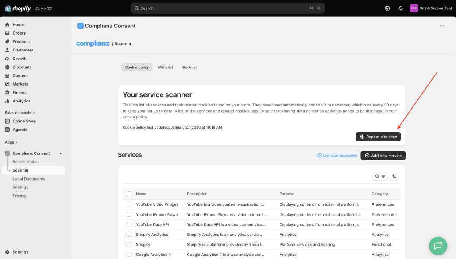Screen dimensions: 456x259
Task: Click the Shopify logo in top bar
Action: (x=18, y=8)
